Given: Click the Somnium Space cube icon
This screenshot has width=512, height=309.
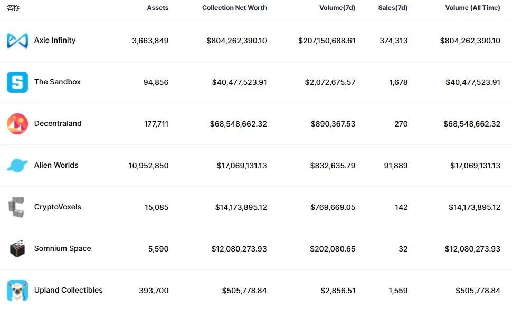Looking at the screenshot, I should [x=17, y=249].
